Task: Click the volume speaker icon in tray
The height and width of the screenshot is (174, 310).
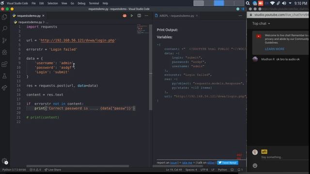Action: (x=284, y=3)
